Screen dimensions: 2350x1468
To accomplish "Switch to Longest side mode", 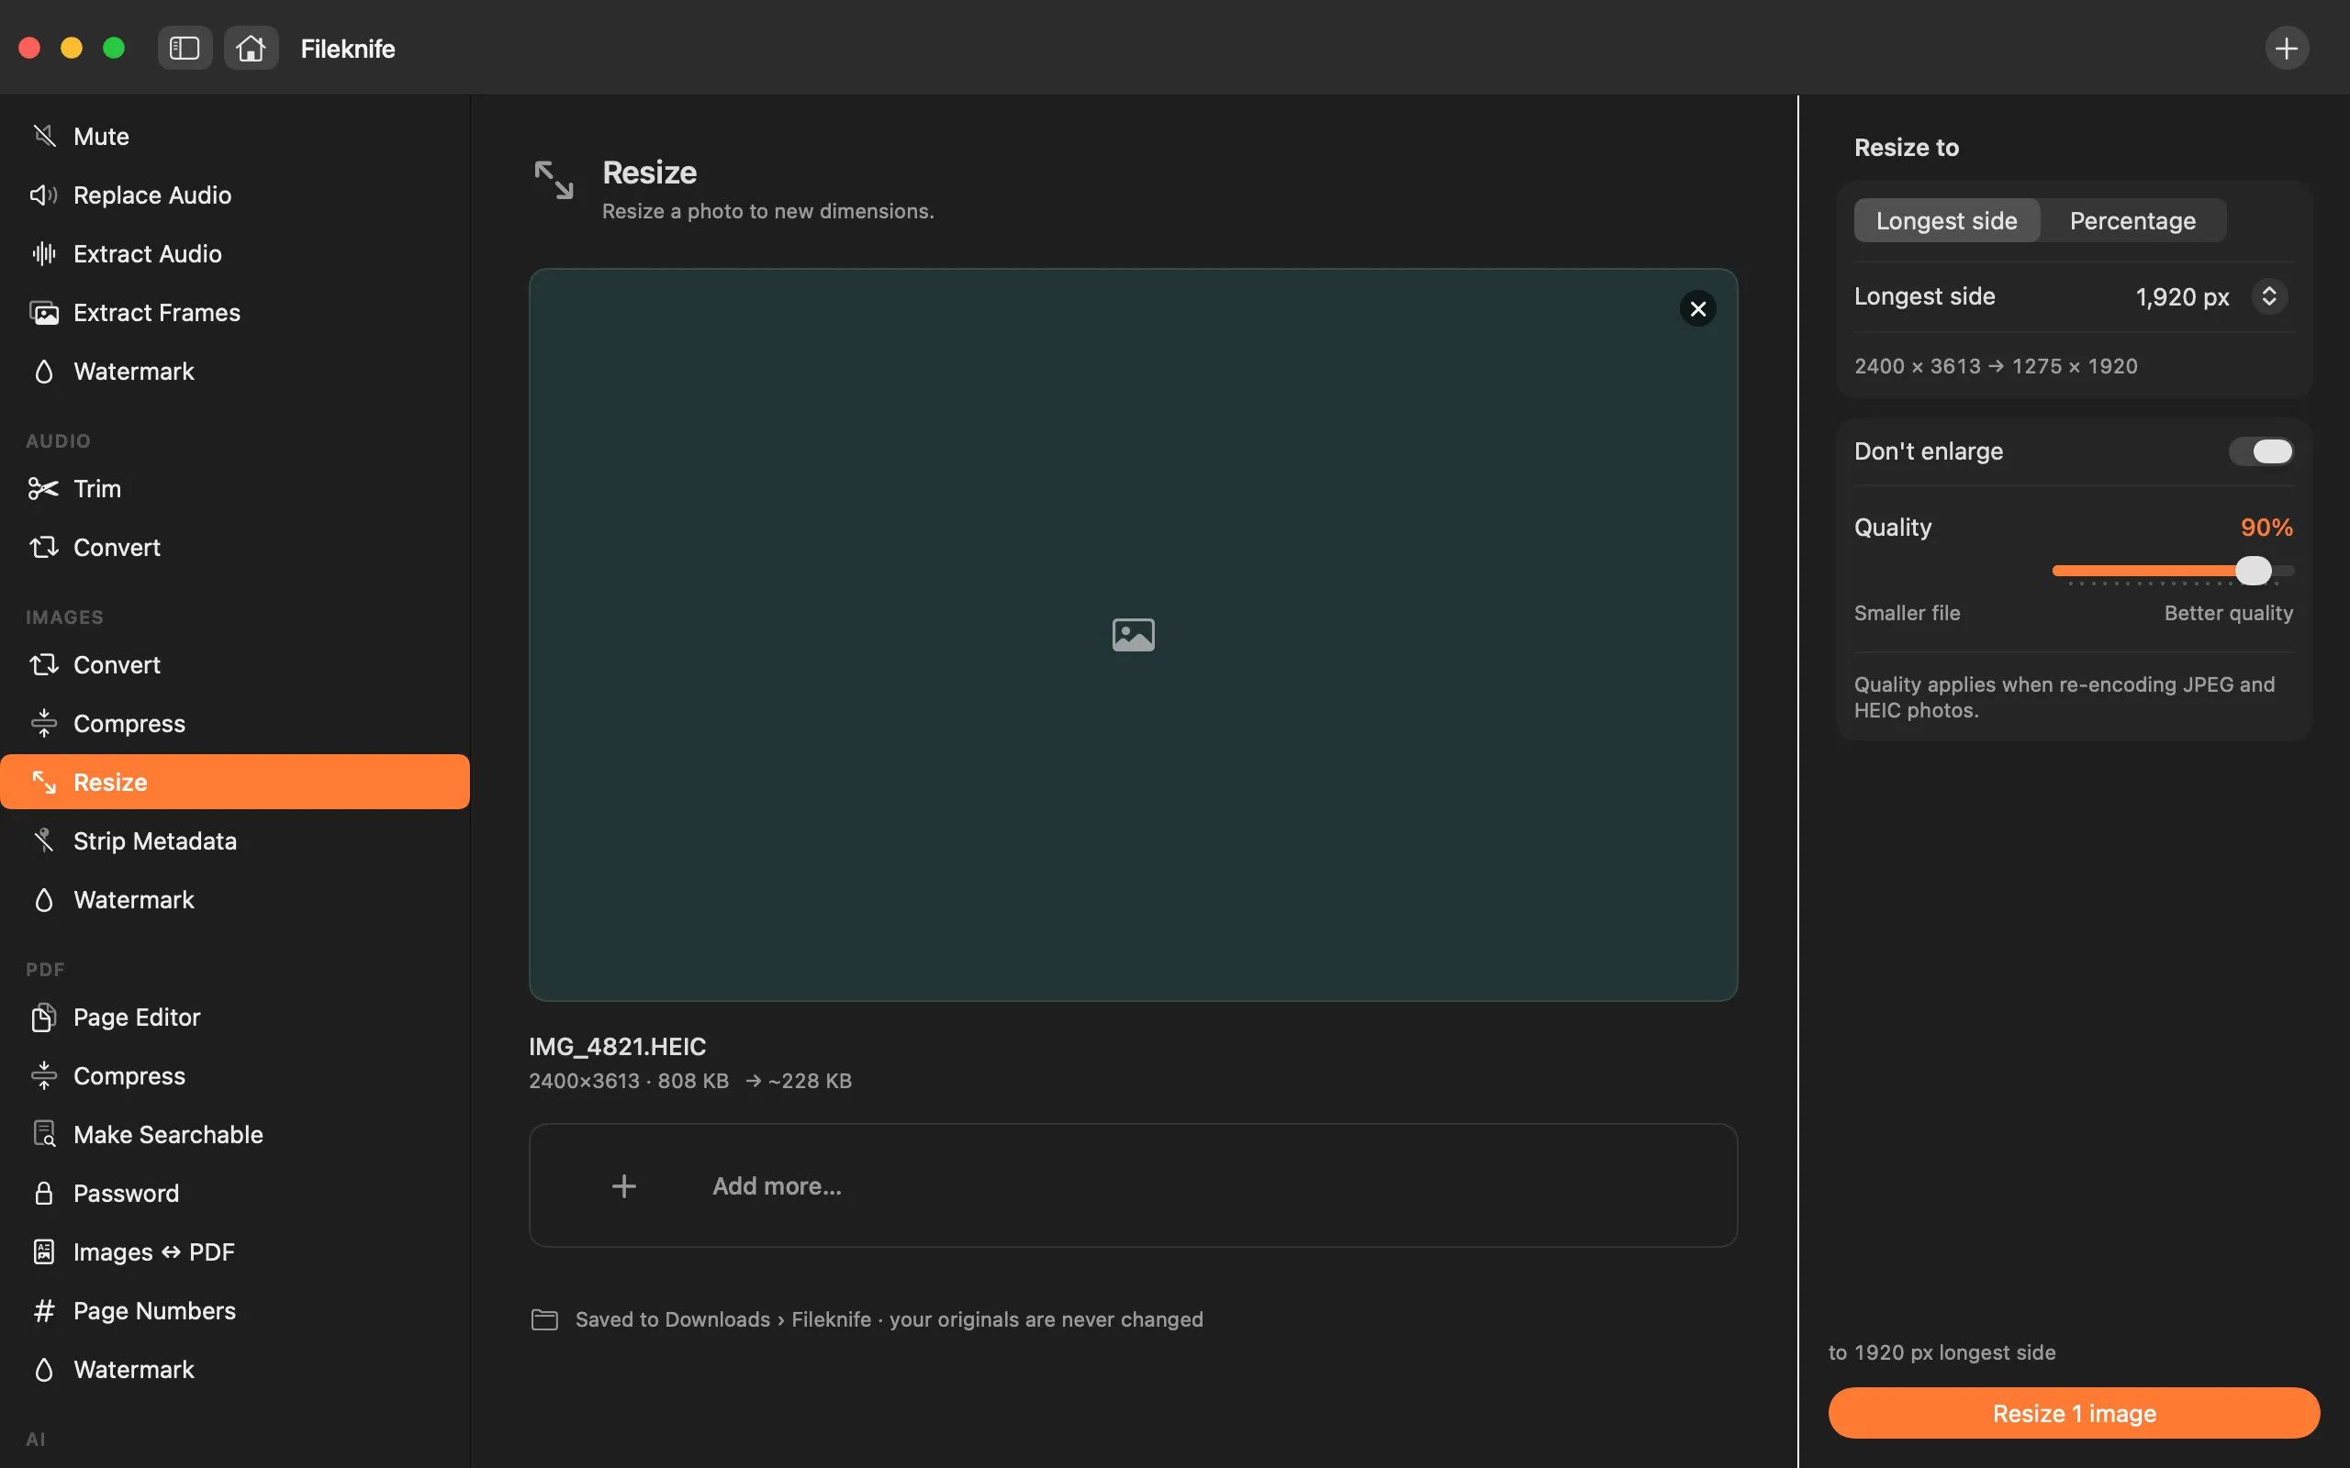I will (x=1946, y=220).
